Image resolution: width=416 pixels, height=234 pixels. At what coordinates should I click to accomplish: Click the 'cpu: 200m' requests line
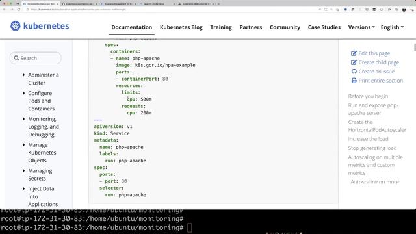139,112
